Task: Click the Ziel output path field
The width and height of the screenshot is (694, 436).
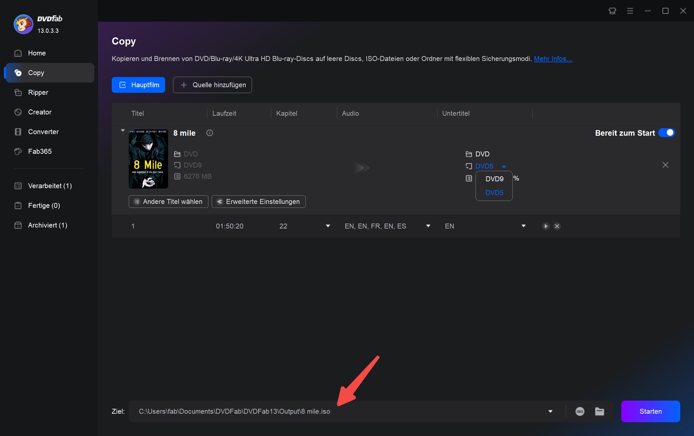Action: click(x=340, y=411)
